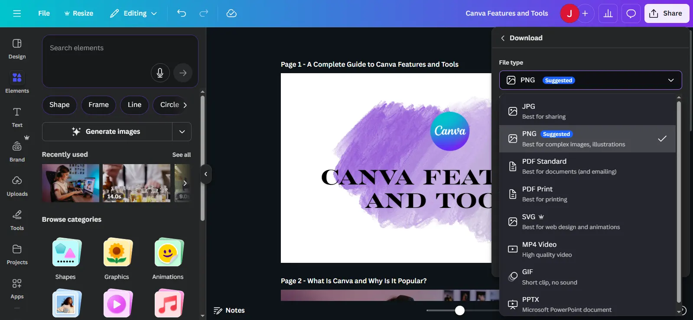Image resolution: width=693 pixels, height=320 pixels.
Task: Choose PPTX file type
Action: coord(587,304)
